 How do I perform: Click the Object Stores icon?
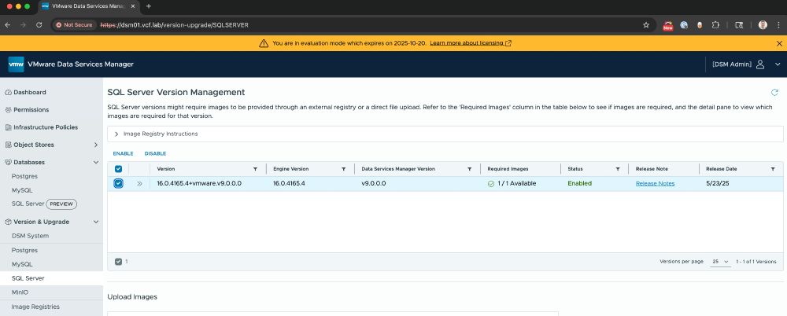coord(8,145)
